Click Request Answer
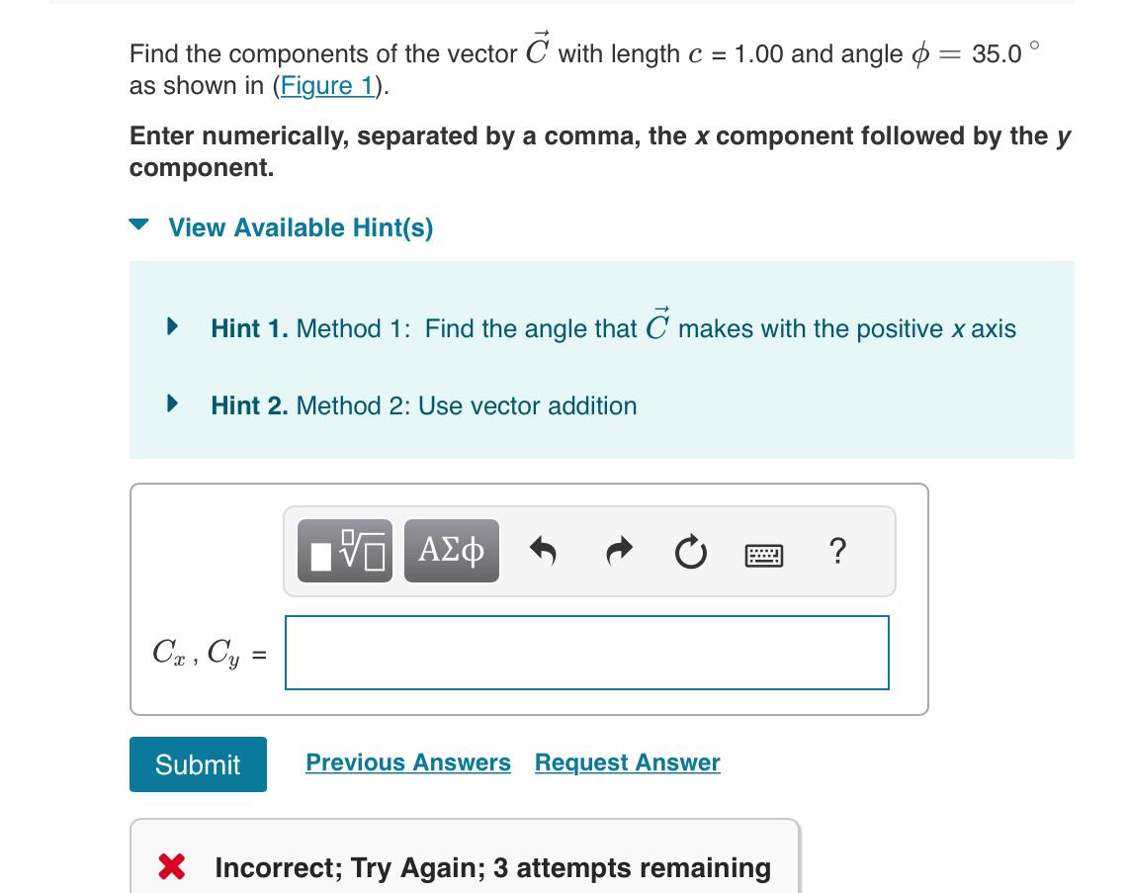This screenshot has width=1128, height=893. pyautogui.click(x=627, y=762)
